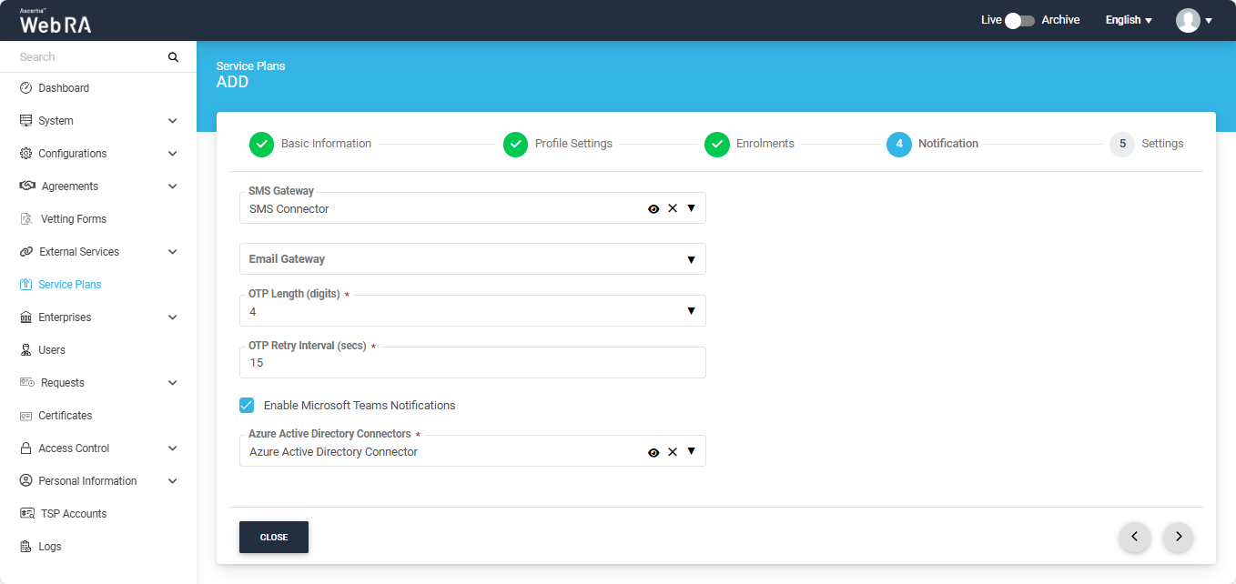The width and height of the screenshot is (1236, 584).
Task: Select the Notification step
Action: (933, 144)
